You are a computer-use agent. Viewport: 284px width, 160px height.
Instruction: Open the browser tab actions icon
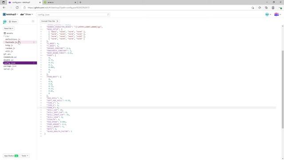point(4,2)
